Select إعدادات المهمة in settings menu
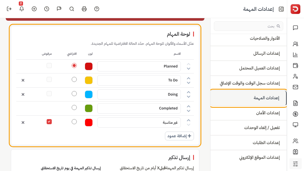 (x=248, y=98)
